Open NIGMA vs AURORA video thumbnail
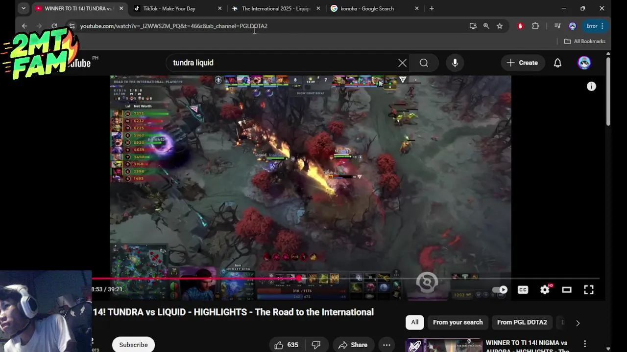The width and height of the screenshot is (627, 352). (444, 345)
